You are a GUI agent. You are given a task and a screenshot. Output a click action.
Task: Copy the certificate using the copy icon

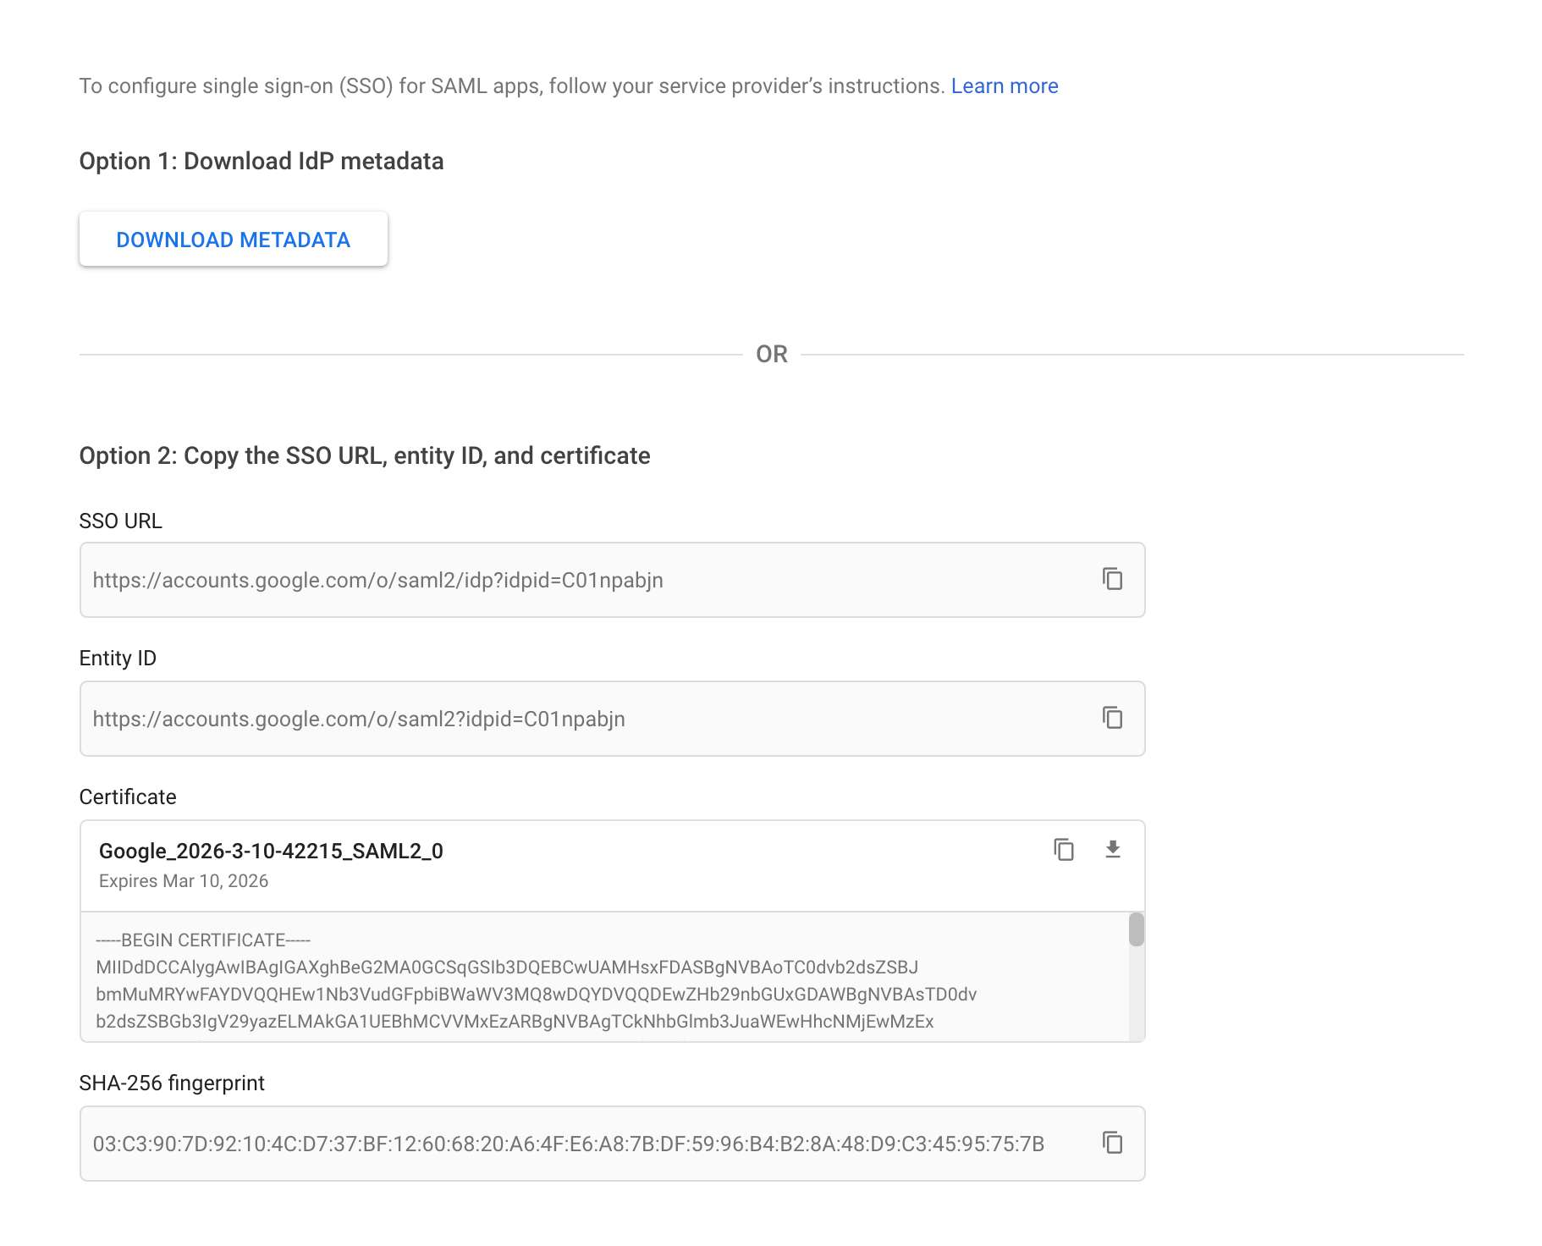tap(1064, 849)
